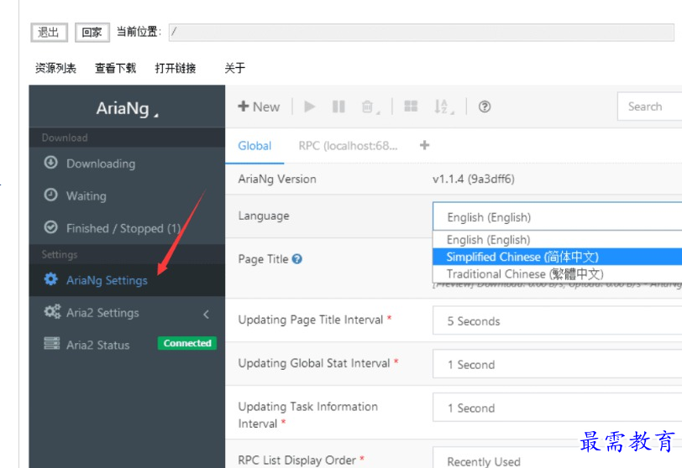This screenshot has height=468, width=682.
Task: Click the Aria2 Status server icon
Action: pos(52,343)
